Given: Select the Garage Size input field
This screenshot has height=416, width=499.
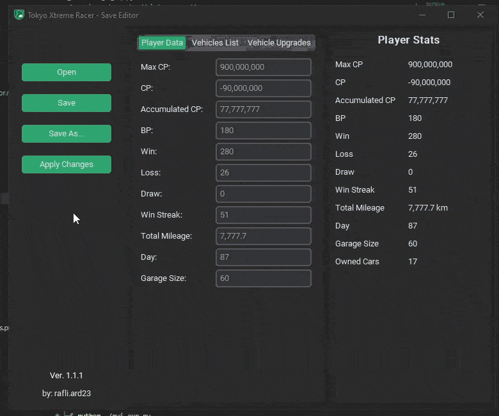Looking at the screenshot, I should coord(264,278).
